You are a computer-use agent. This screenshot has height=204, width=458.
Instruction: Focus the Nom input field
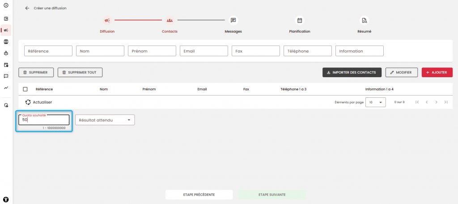[x=100, y=51]
